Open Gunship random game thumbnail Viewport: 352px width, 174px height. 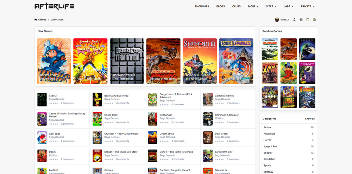pyautogui.click(x=270, y=49)
